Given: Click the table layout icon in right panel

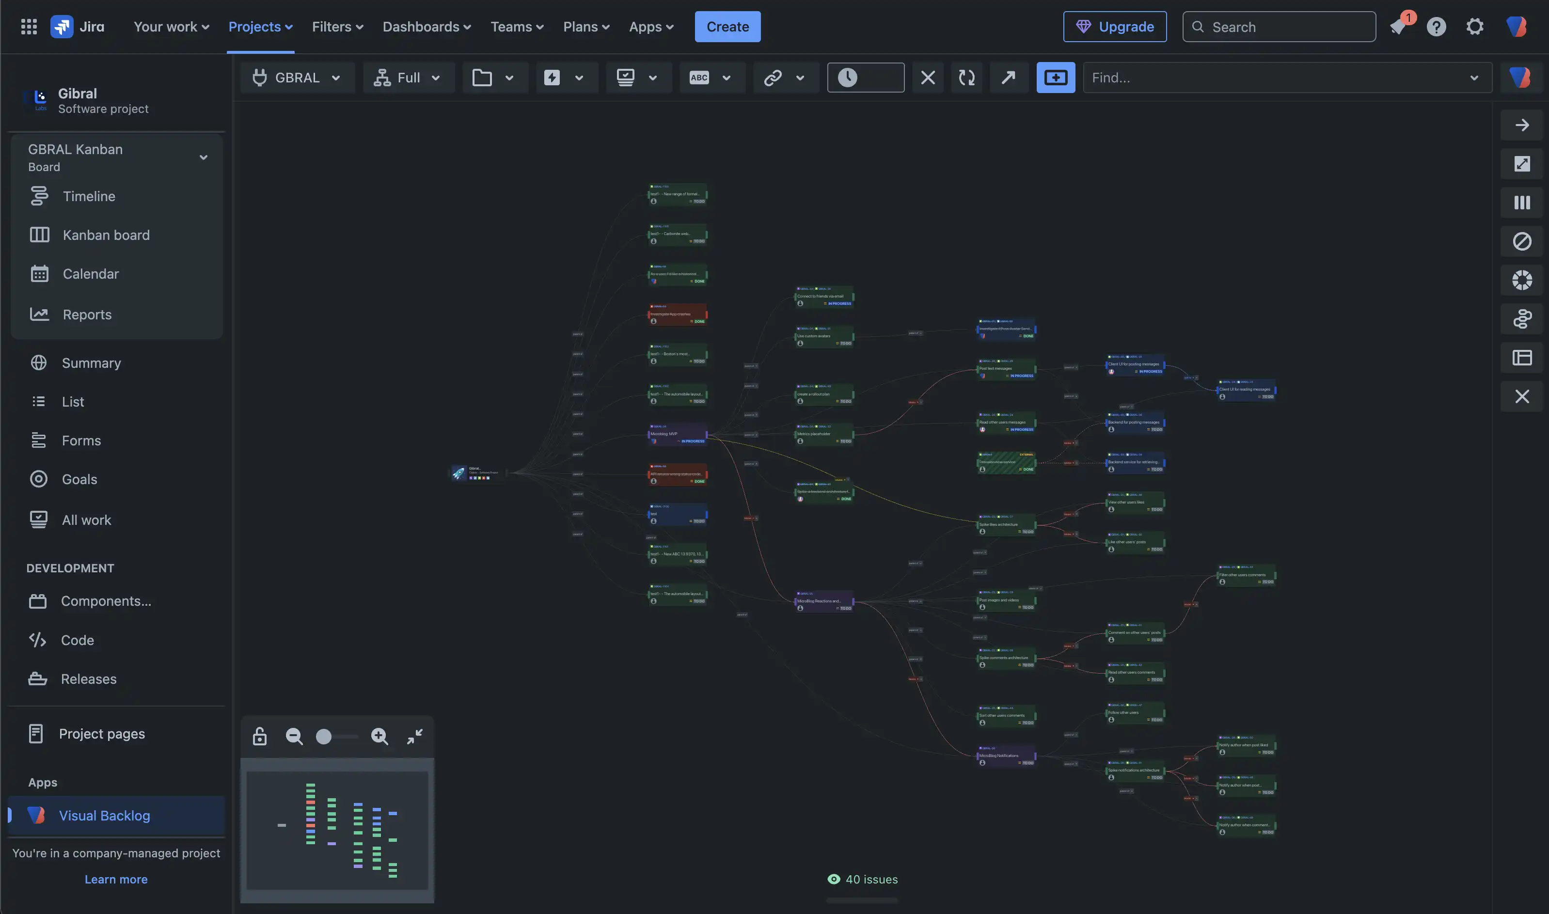Looking at the screenshot, I should pyautogui.click(x=1522, y=358).
